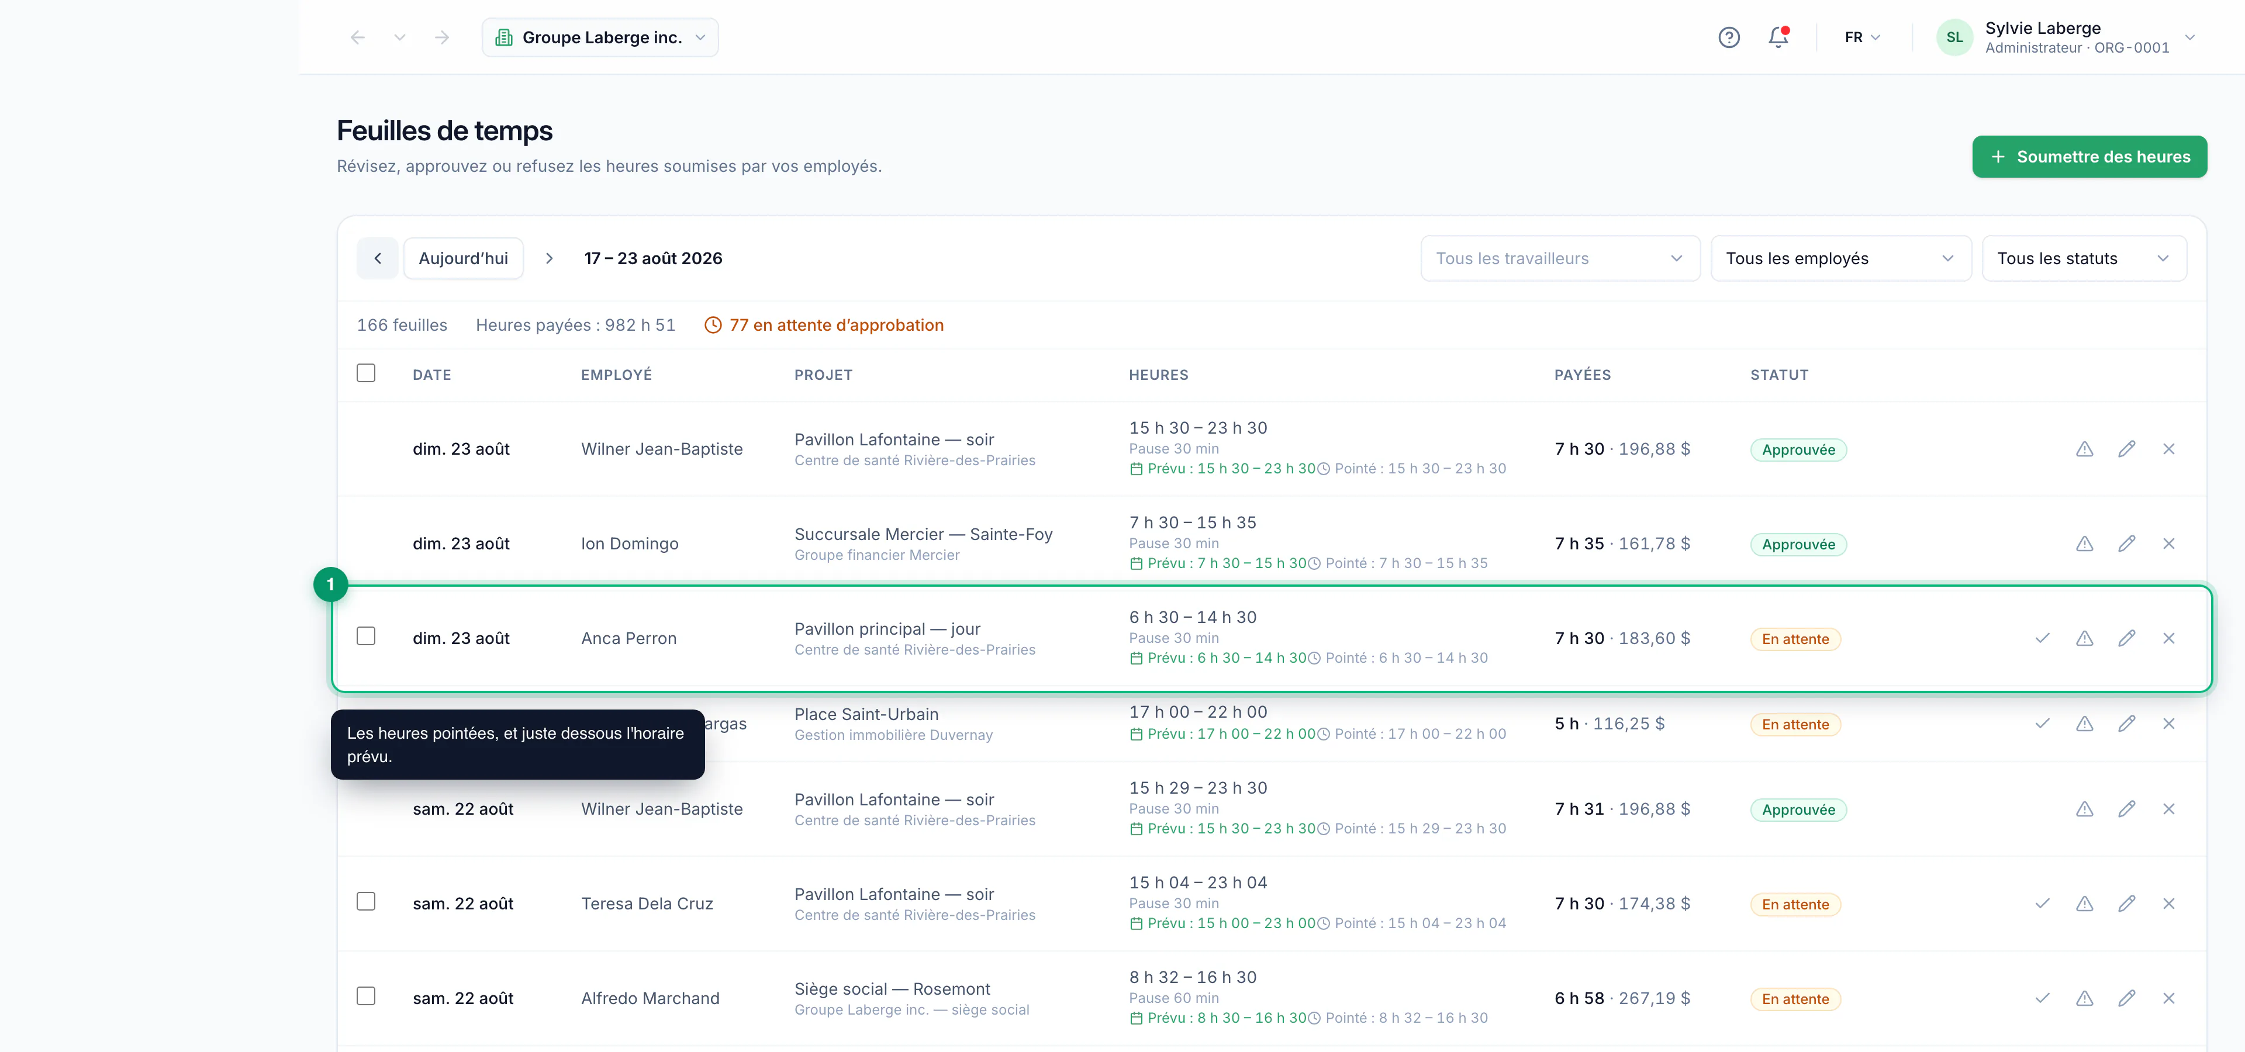Click Siège social — Rosemont project
The width and height of the screenshot is (2245, 1052).
coord(892,989)
